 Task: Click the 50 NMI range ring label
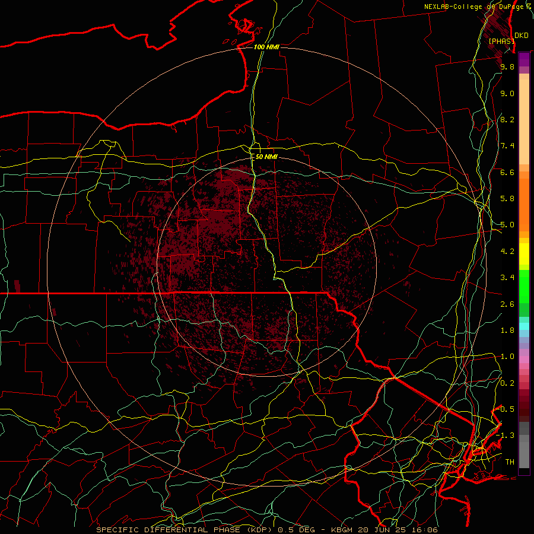266,157
